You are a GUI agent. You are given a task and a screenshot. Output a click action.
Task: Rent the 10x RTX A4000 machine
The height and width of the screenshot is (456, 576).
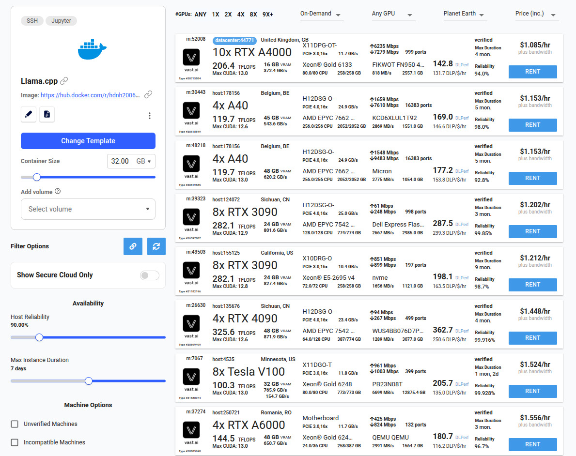tap(532, 72)
